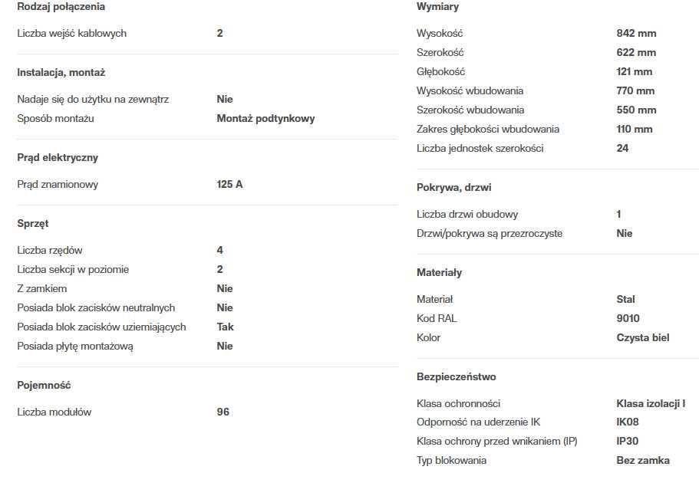Click the 'Materiały' section heading
This screenshot has height=483, width=699.
[x=439, y=273]
